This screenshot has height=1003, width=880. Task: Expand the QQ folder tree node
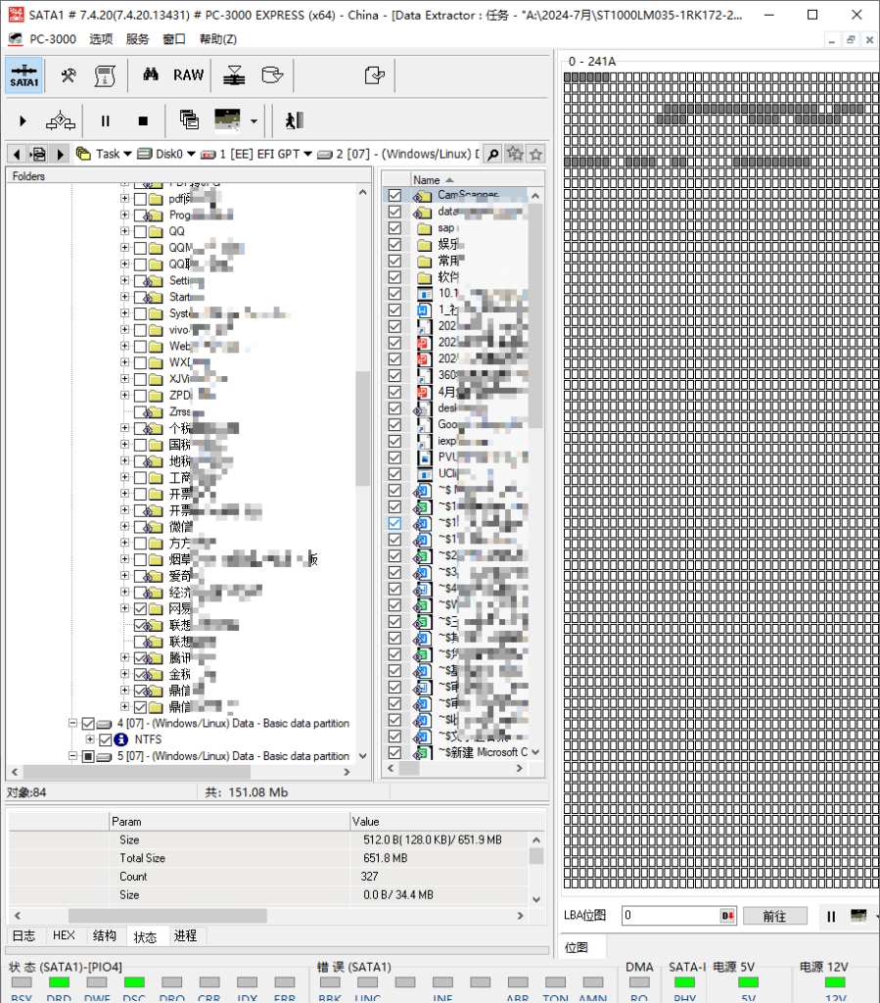point(124,231)
